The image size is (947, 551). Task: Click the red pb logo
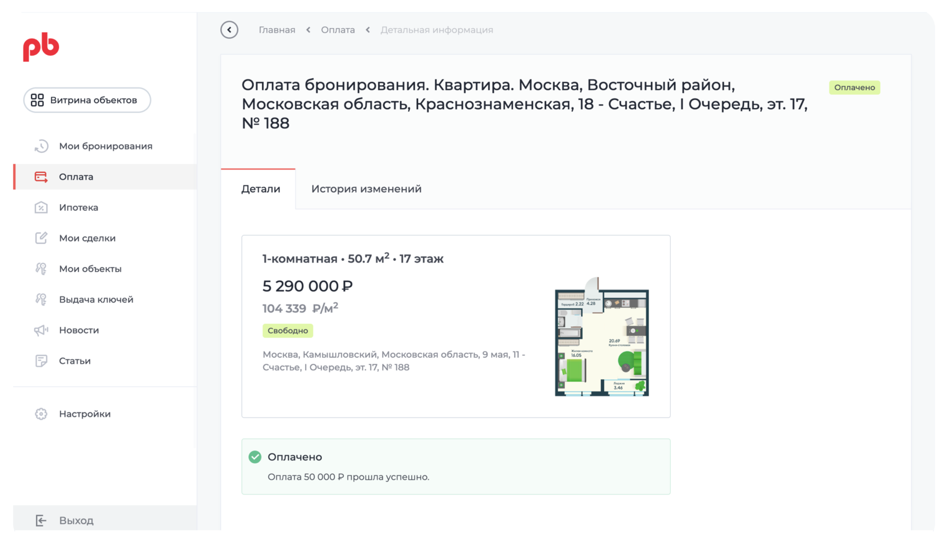41,47
